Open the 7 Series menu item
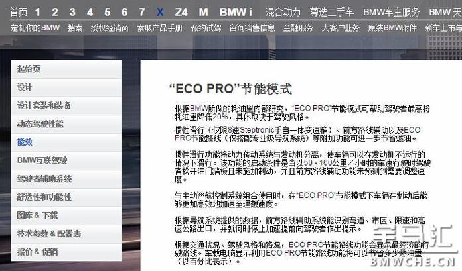Screen dimensions: 462x271 coord(142,12)
